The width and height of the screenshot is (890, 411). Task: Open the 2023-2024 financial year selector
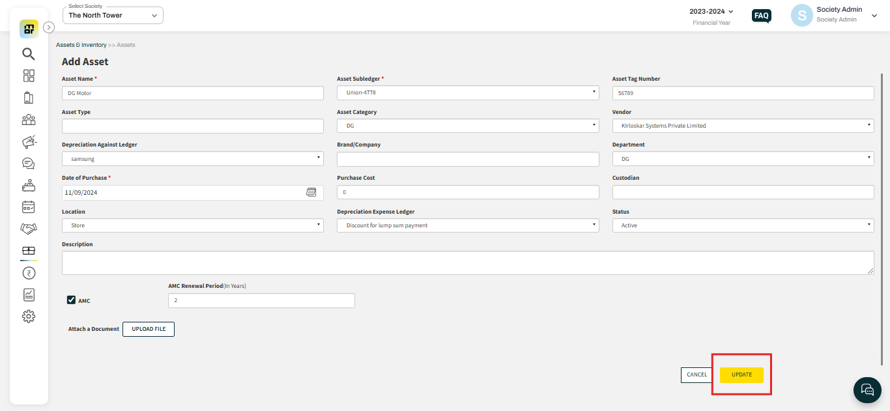(711, 11)
